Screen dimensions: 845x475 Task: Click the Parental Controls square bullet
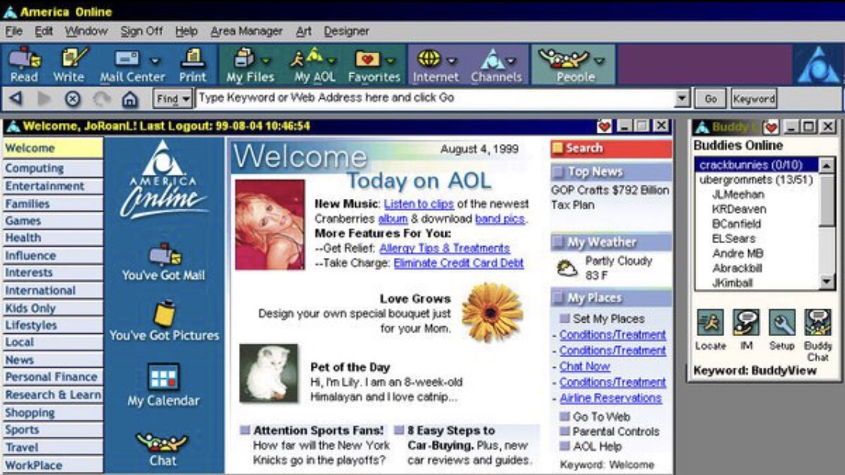564,431
